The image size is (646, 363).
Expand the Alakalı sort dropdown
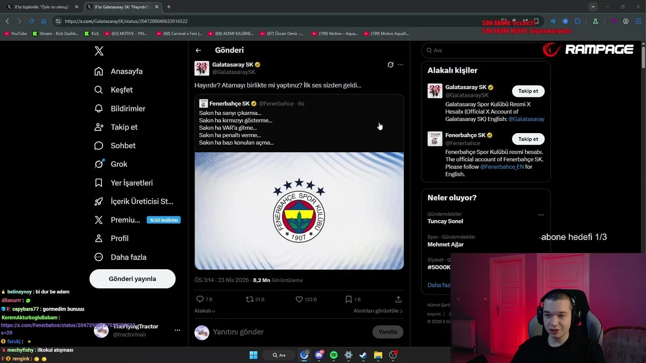[205, 311]
